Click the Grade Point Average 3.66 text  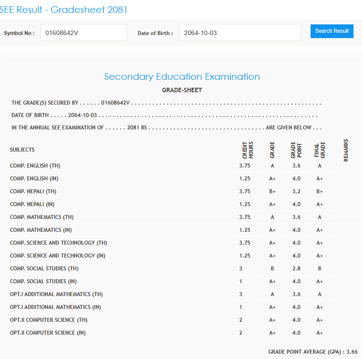pyautogui.click(x=312, y=352)
